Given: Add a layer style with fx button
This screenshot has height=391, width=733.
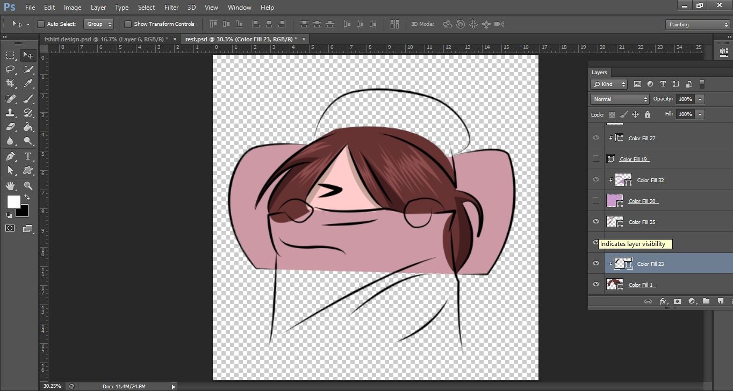Looking at the screenshot, I should 663,302.
